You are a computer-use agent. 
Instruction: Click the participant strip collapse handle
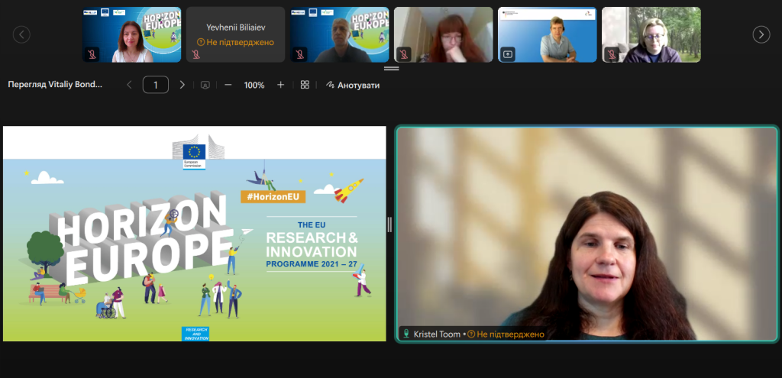392,68
